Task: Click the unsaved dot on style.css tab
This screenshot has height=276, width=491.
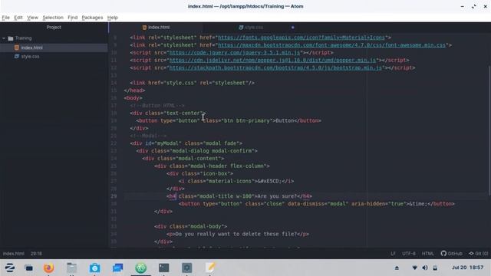Action: pyautogui.click(x=293, y=28)
